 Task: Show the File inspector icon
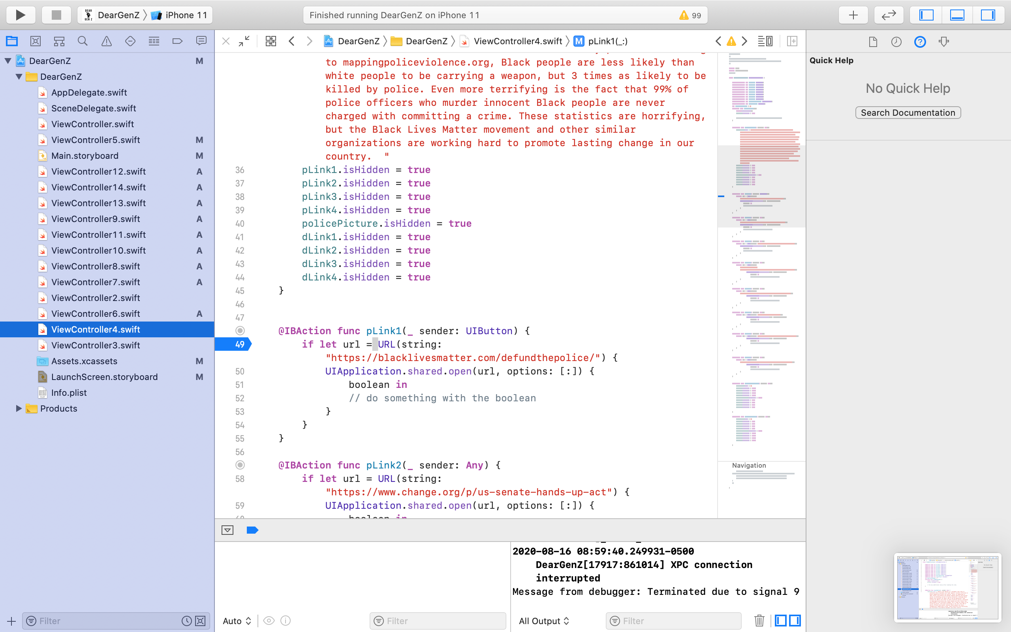click(873, 41)
